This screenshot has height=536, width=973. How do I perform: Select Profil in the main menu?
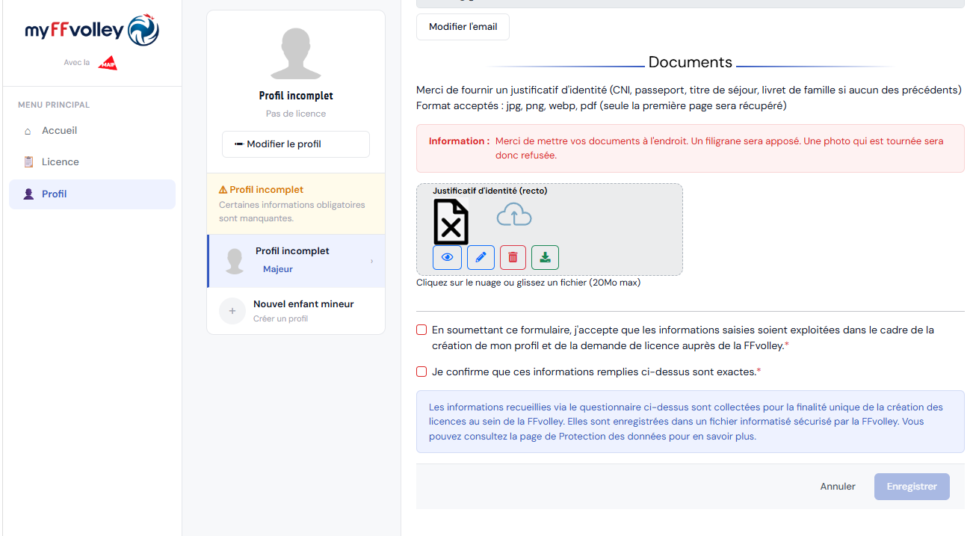92,194
